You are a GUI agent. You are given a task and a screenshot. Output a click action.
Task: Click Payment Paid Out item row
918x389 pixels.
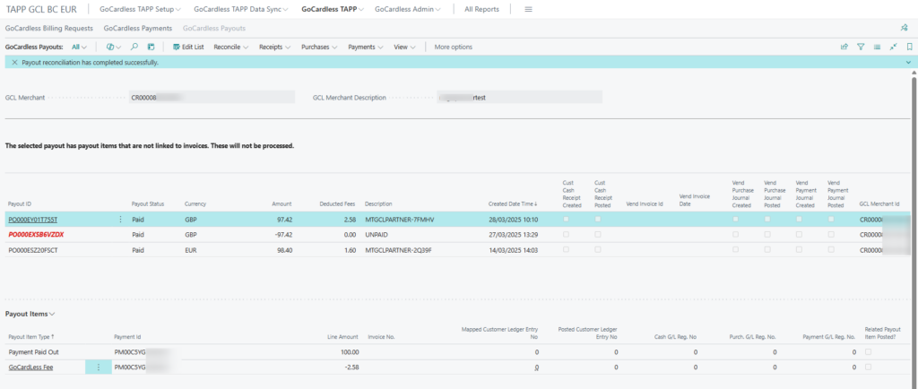33,352
